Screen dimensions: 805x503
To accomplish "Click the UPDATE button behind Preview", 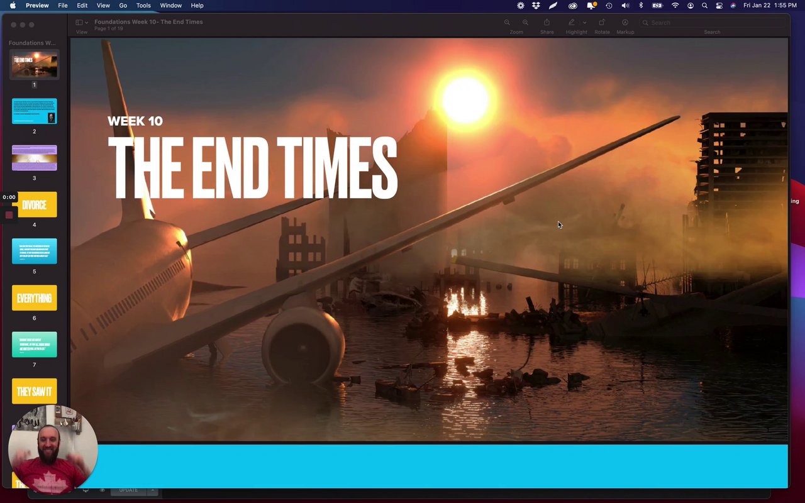I will pos(128,490).
